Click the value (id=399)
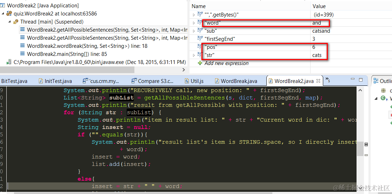The height and width of the screenshot is (194, 392). [324, 15]
